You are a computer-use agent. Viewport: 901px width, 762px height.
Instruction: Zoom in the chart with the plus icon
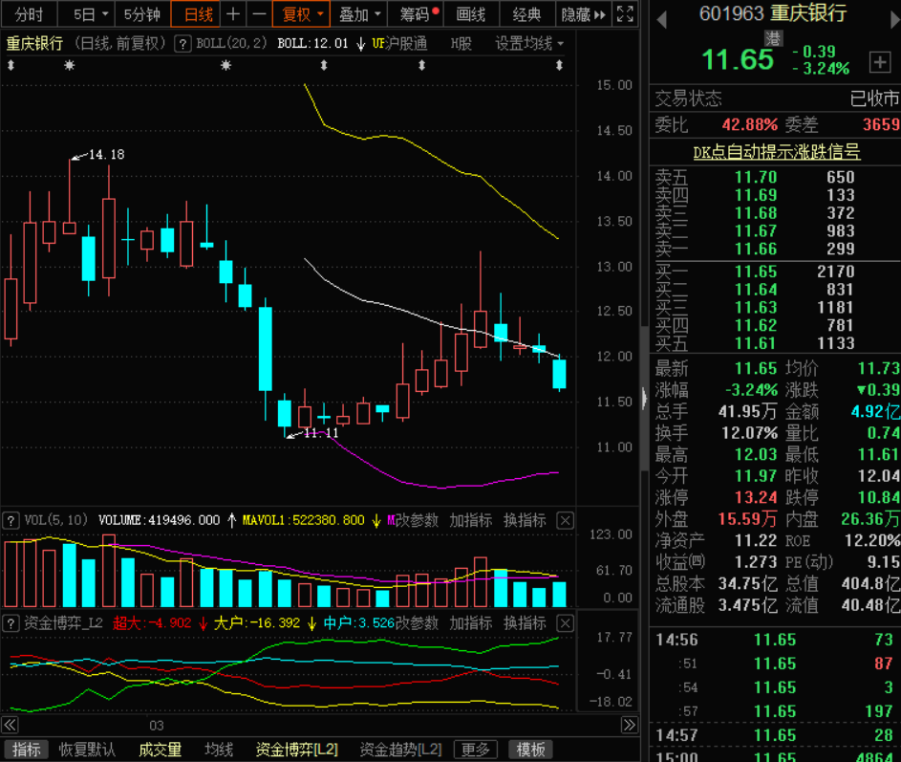[x=232, y=14]
